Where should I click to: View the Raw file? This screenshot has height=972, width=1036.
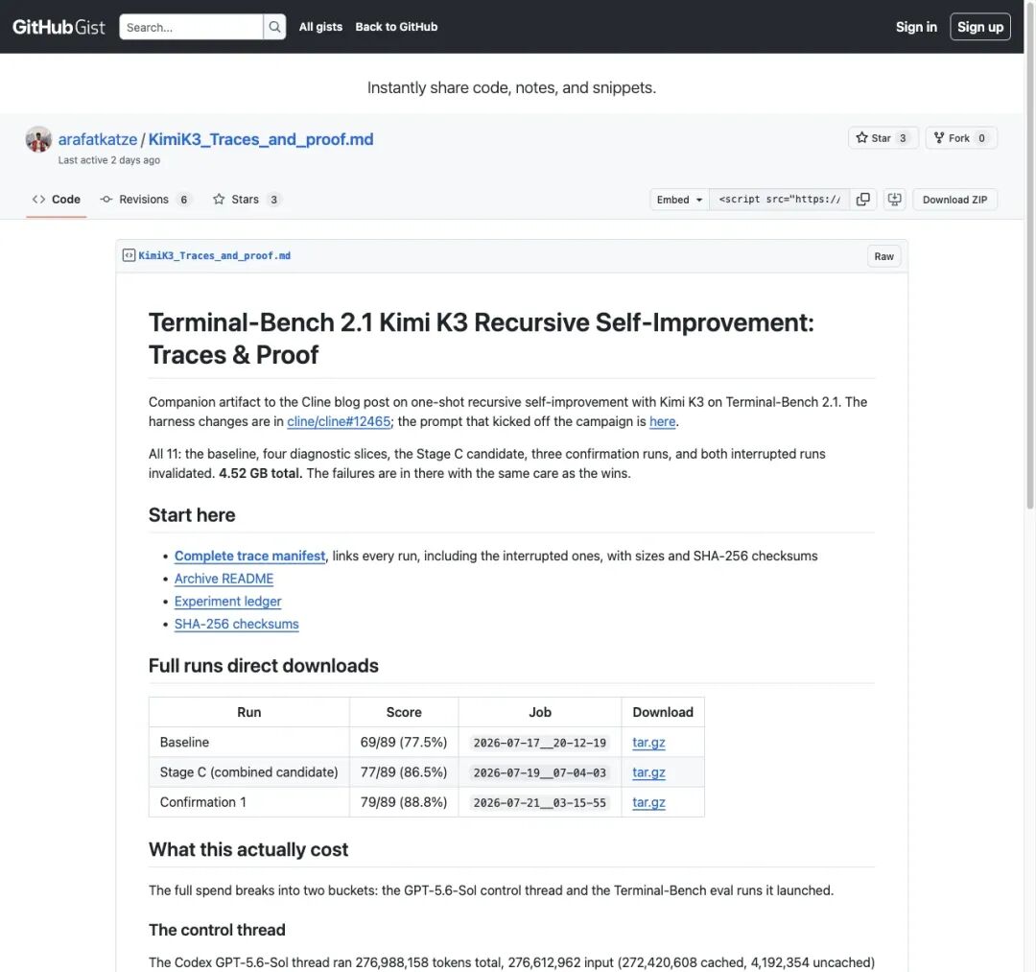883,256
